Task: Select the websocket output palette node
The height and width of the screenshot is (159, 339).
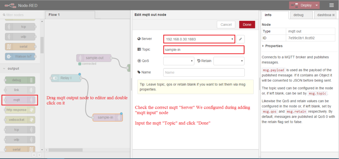Action: [20, 120]
